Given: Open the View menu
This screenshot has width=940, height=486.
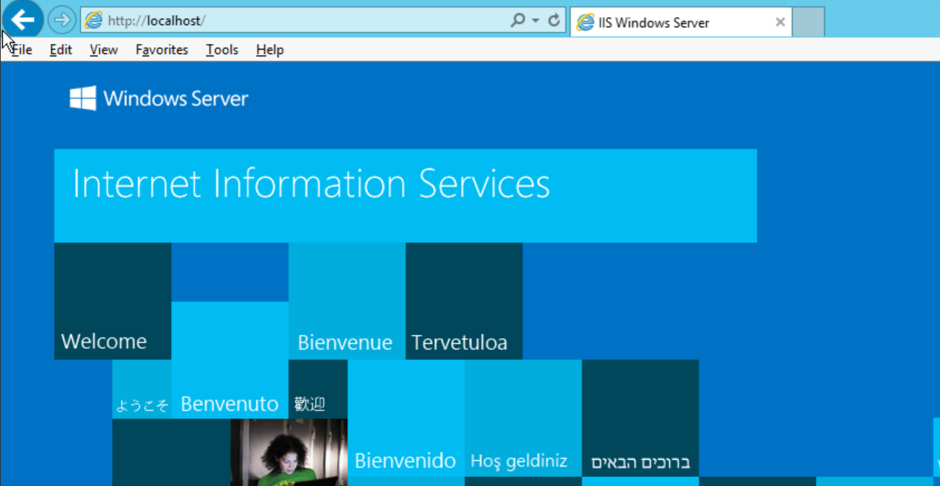Looking at the screenshot, I should 103,50.
